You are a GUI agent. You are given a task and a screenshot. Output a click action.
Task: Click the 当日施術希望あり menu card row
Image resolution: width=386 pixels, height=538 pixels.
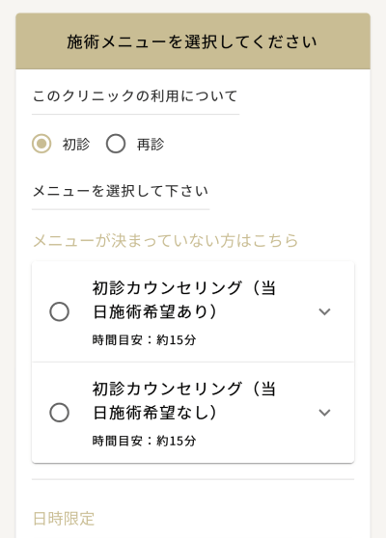(x=193, y=311)
